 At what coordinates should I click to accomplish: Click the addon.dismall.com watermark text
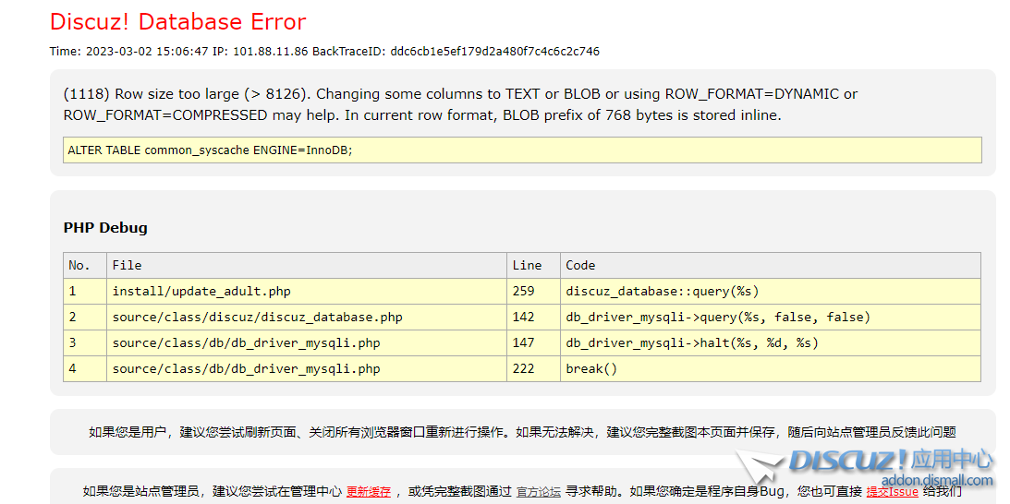click(936, 480)
